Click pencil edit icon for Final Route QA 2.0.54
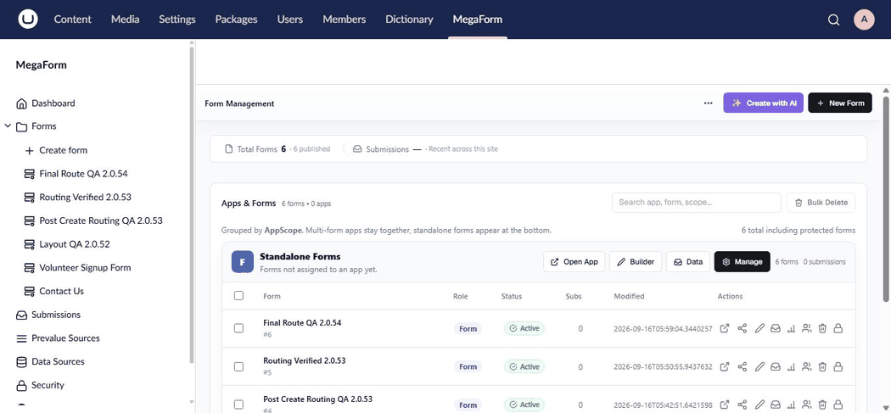891x413 pixels. tap(759, 328)
